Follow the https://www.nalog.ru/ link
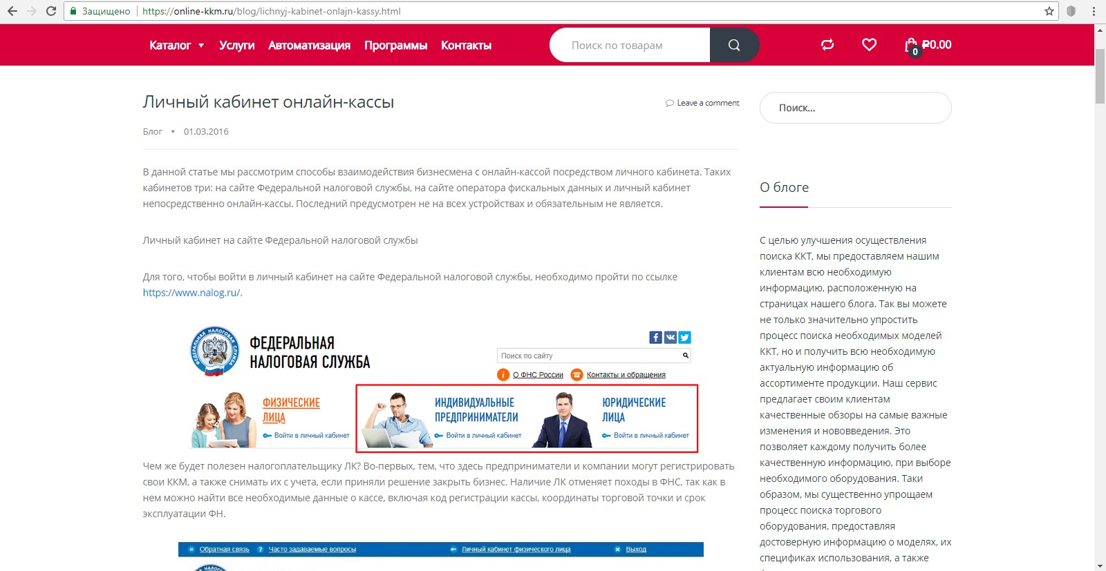 pyautogui.click(x=191, y=293)
